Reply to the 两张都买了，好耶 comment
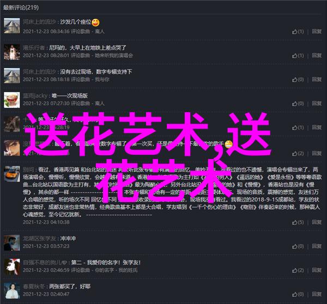Screen dimensions: 327x304 point(317,294)
